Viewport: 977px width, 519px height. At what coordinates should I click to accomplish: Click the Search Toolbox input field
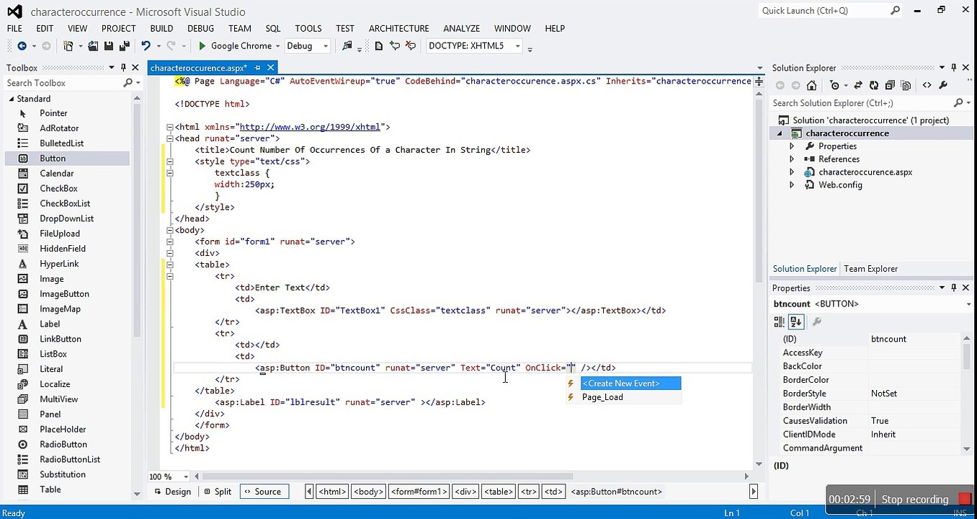pyautogui.click(x=63, y=83)
